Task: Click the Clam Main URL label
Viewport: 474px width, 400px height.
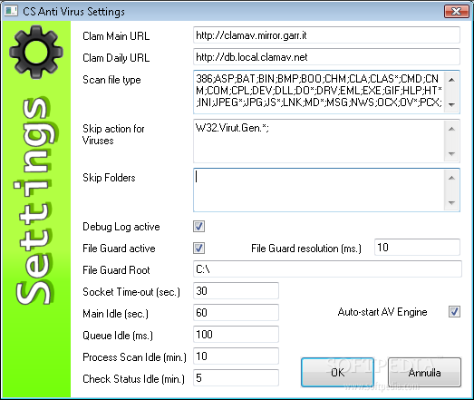Action: coord(116,36)
